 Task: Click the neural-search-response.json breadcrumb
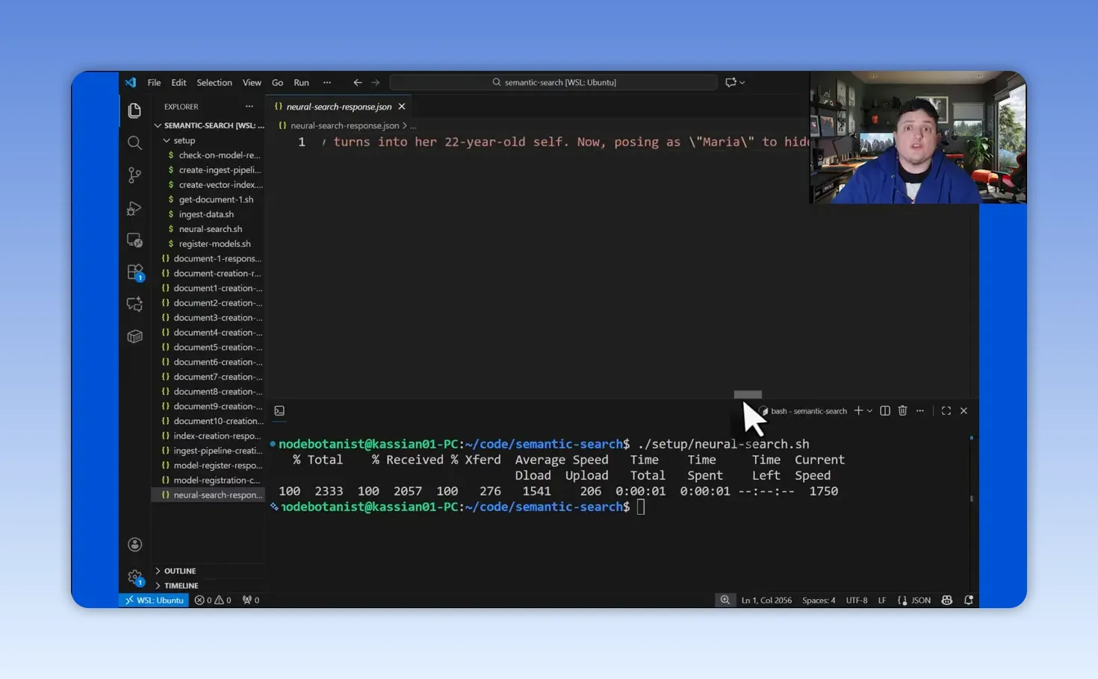point(344,126)
